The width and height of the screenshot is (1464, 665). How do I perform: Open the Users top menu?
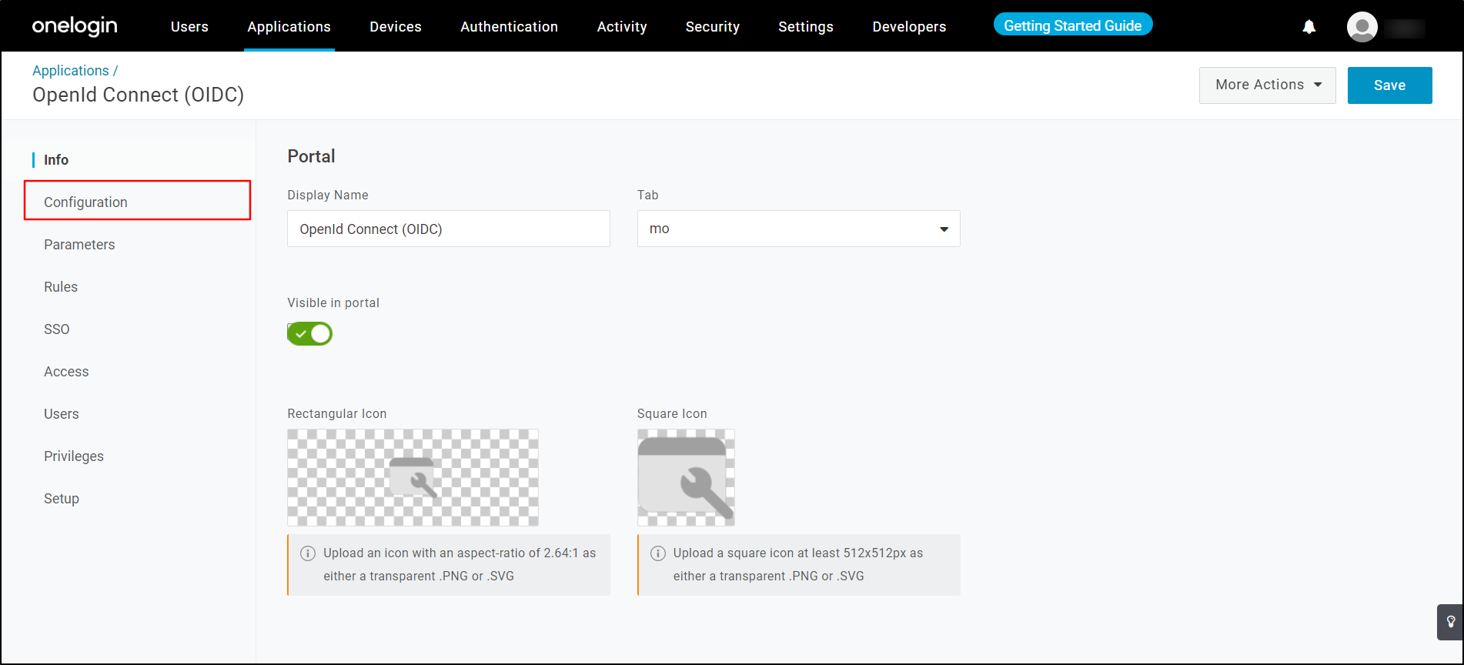pyautogui.click(x=189, y=27)
